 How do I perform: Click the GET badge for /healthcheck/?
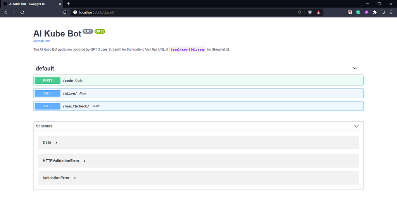48,106
